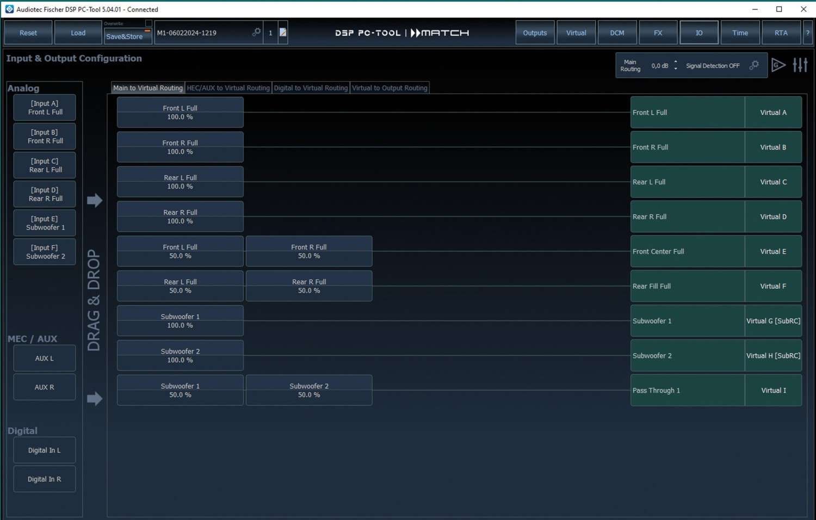The width and height of the screenshot is (816, 520).
Task: Click Front L Full 100.0 % routing block
Action: coord(180,113)
